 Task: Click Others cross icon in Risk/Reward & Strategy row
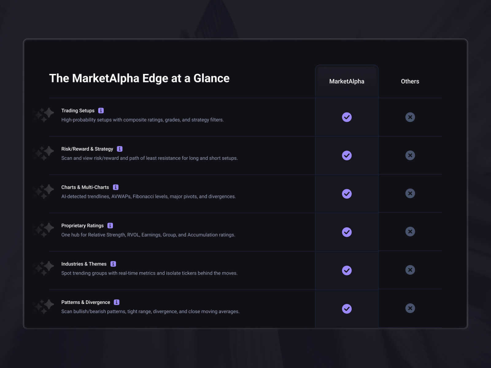click(x=410, y=155)
